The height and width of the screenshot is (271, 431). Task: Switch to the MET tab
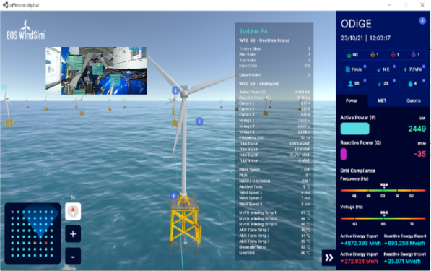click(382, 100)
